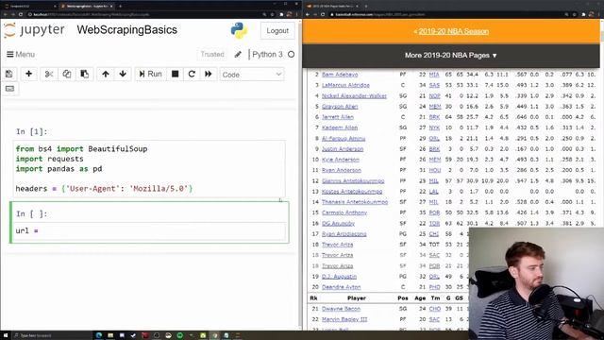Reload the Jupyter browser page
The width and height of the screenshot is (604, 340).
pyautogui.click(x=21, y=14)
